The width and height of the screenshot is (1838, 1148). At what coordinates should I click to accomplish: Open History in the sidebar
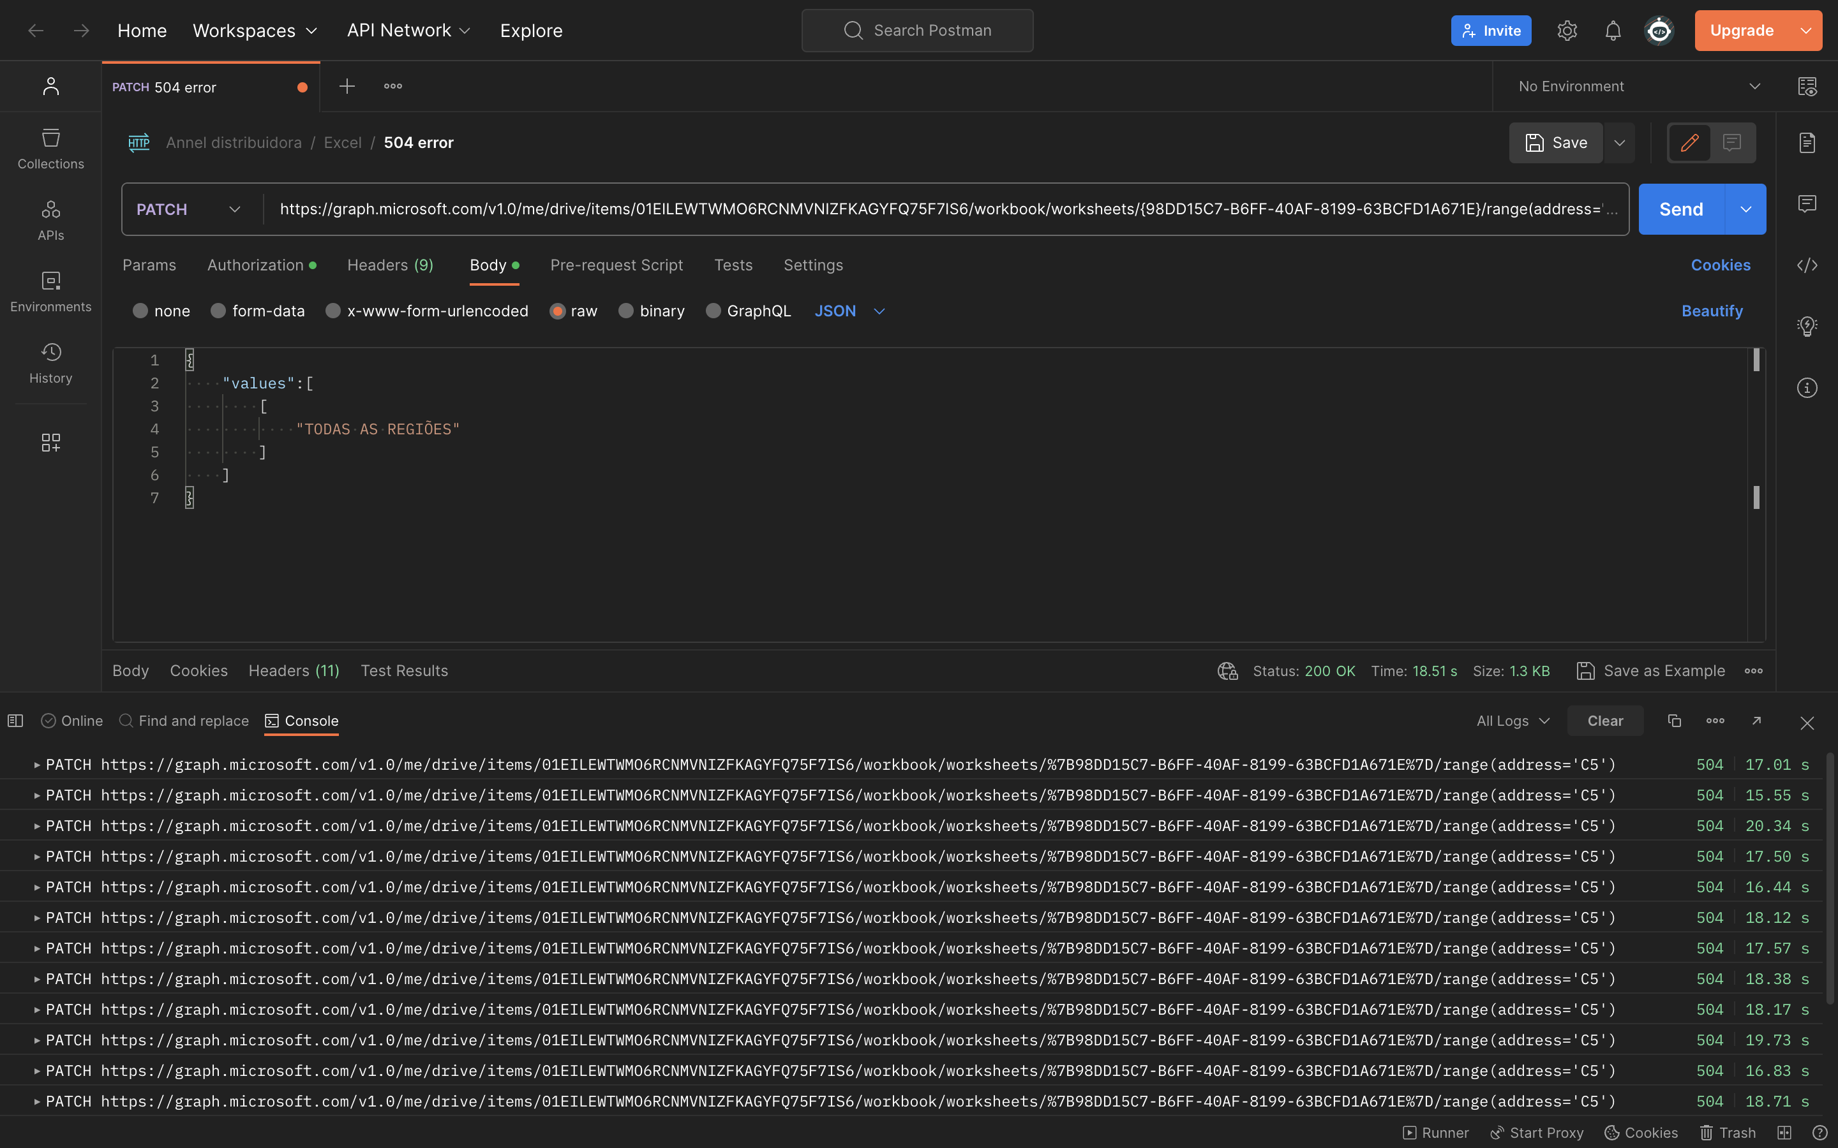51,363
